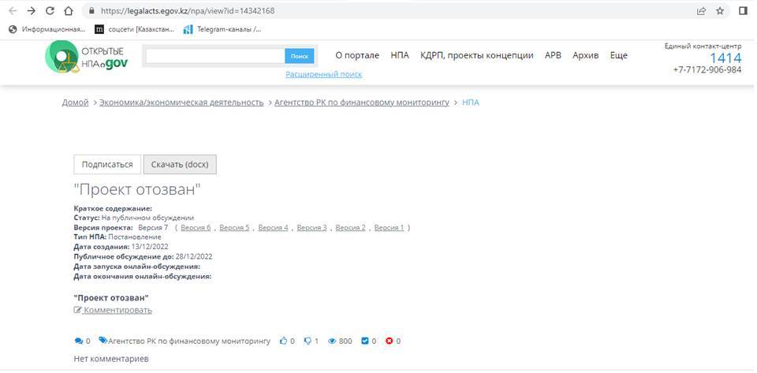Click the thumbs-up like icon

click(283, 341)
